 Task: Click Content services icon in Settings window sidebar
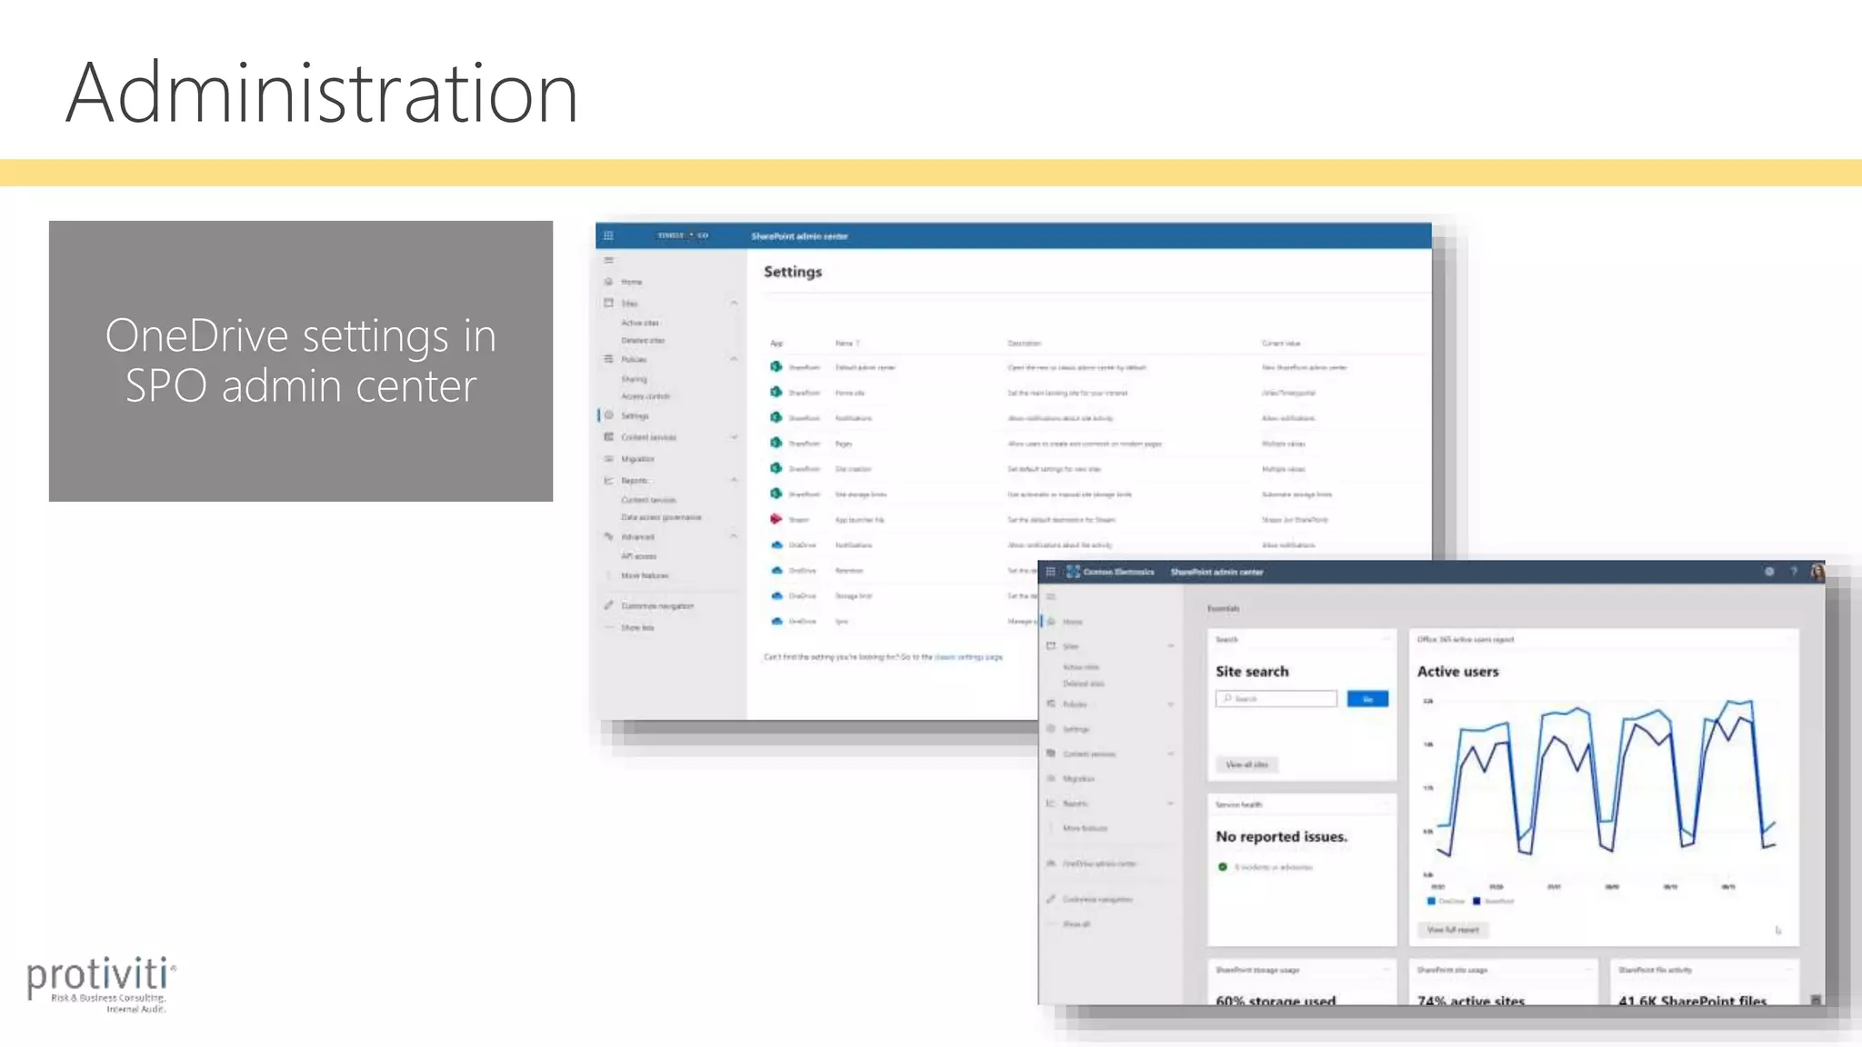click(608, 437)
